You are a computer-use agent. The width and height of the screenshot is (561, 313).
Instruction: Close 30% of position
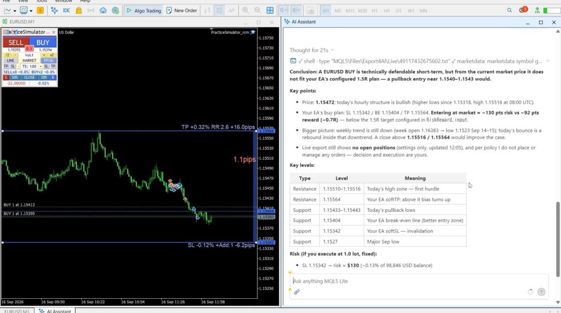pyautogui.click(x=44, y=77)
